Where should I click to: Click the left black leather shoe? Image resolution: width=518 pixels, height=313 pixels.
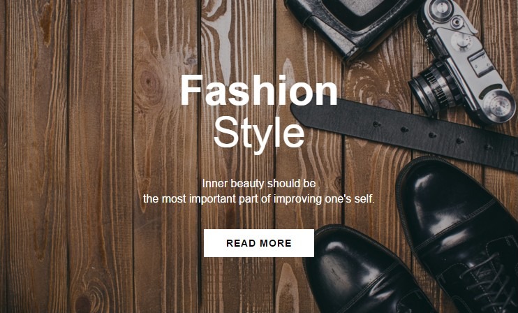tap(364, 271)
